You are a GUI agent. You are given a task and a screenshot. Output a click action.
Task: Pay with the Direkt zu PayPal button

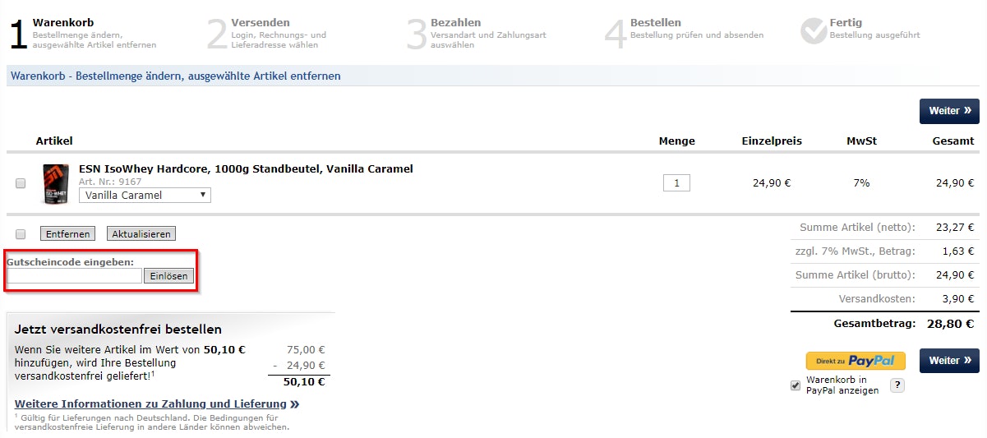tap(856, 361)
